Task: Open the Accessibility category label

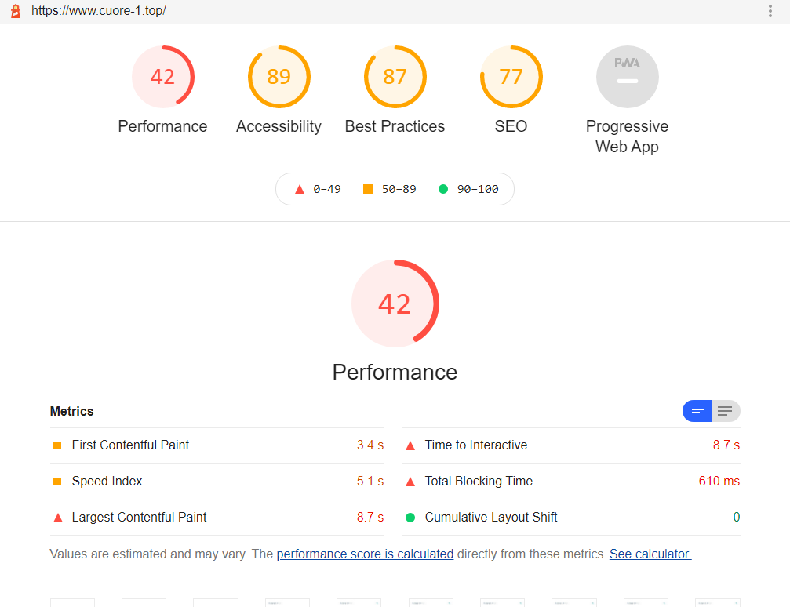Action: tap(279, 126)
